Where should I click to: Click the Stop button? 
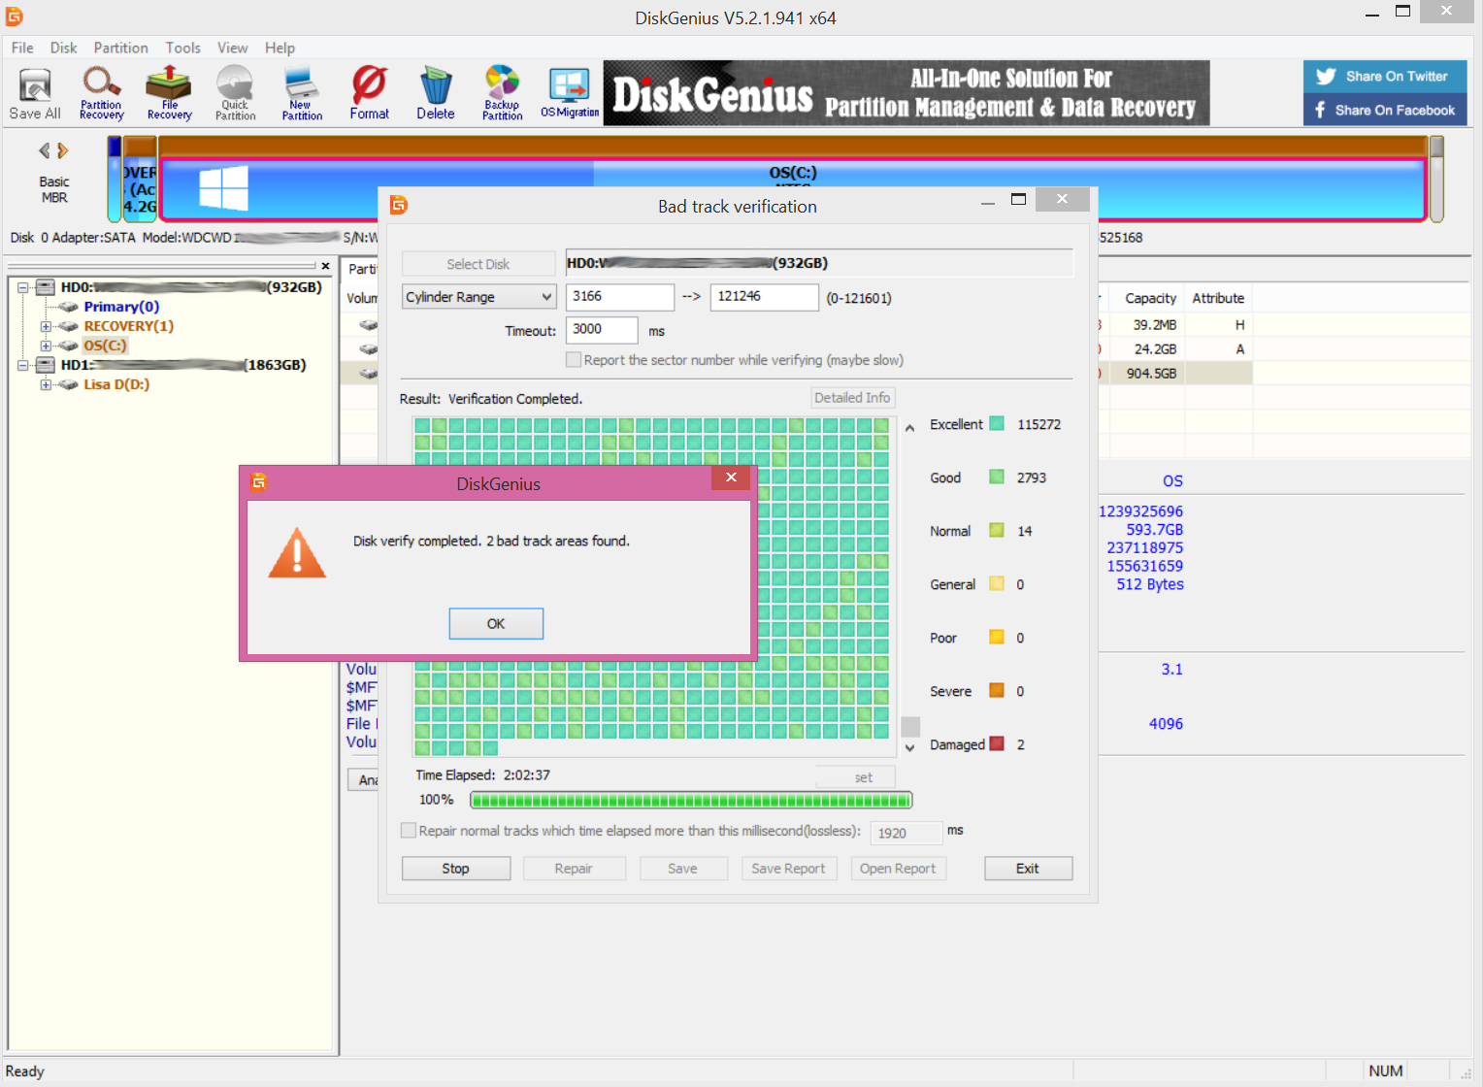click(456, 869)
